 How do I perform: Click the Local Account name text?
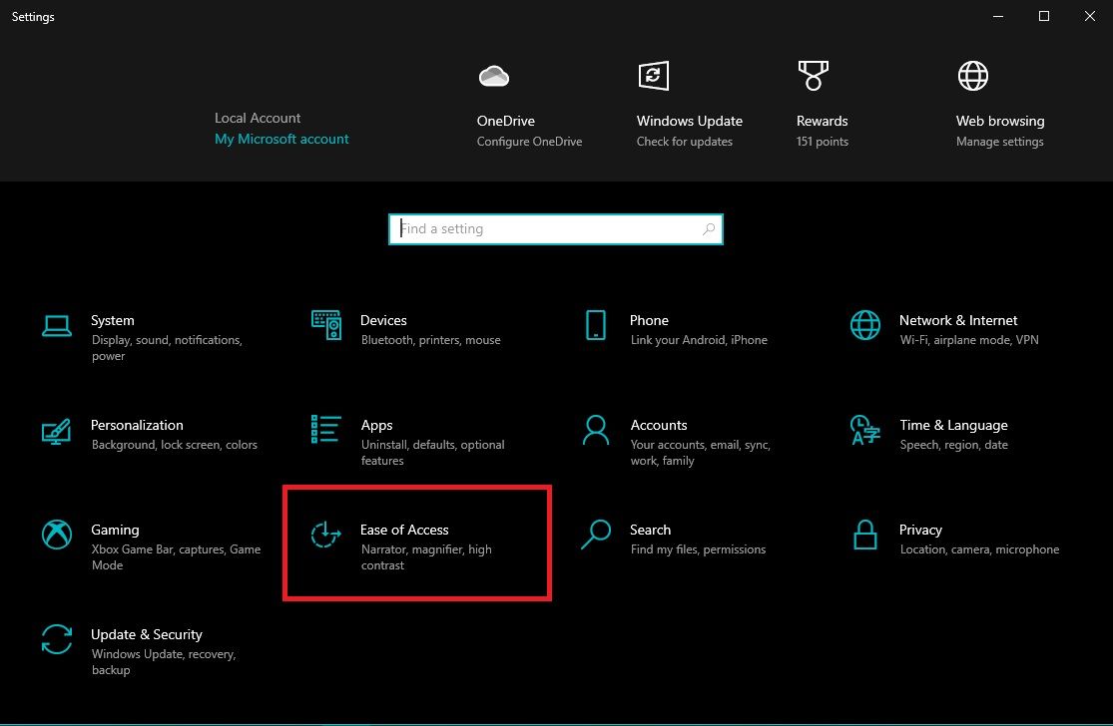pyautogui.click(x=258, y=118)
